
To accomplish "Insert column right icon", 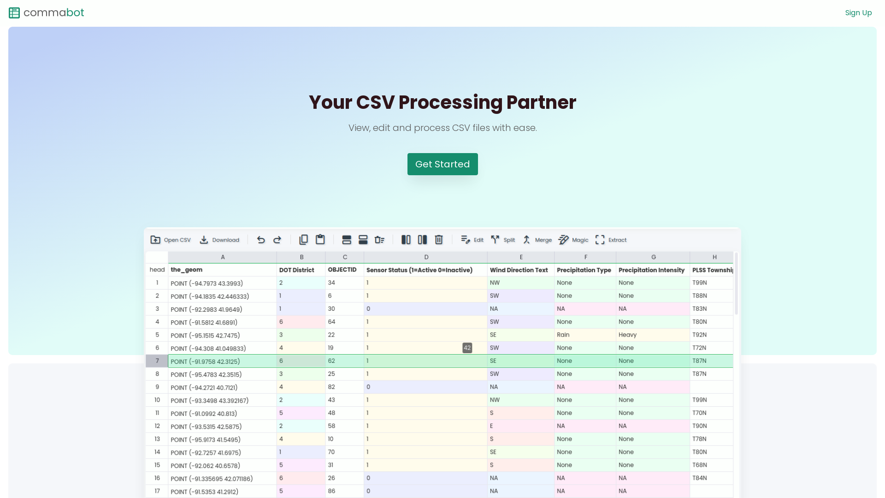I will pyautogui.click(x=422, y=240).
